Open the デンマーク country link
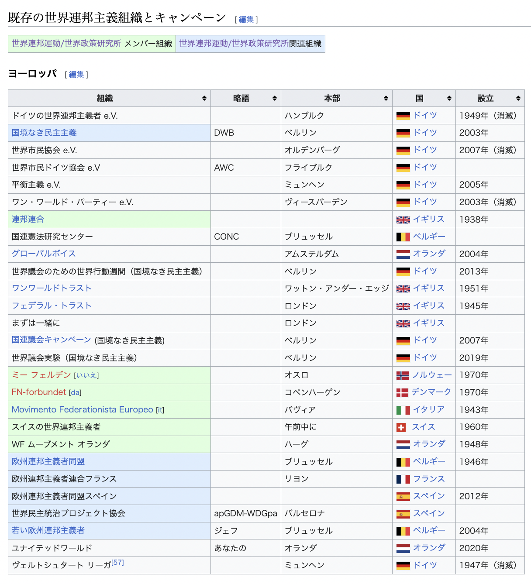The height and width of the screenshot is (584, 531). click(431, 392)
